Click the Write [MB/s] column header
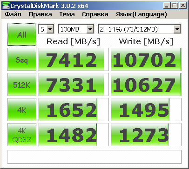This screenshot has width=189, height=169. [x=146, y=41]
